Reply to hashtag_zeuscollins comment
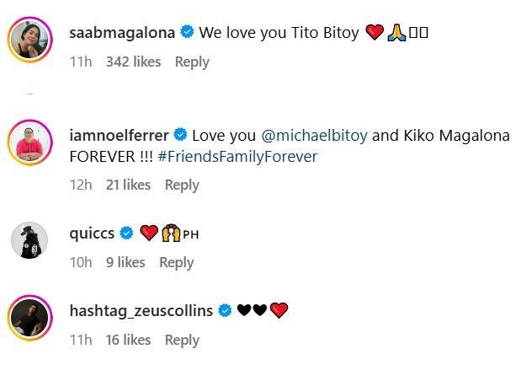Screen dimensions: 532x365 pos(182,340)
